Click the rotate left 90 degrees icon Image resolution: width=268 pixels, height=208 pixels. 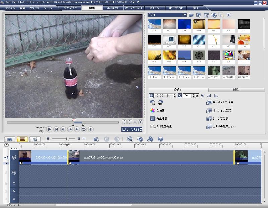(x=153, y=102)
